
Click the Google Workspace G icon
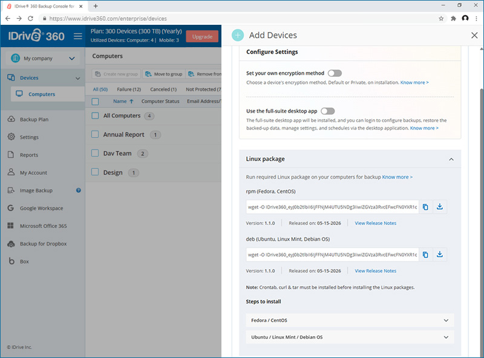tap(10, 208)
